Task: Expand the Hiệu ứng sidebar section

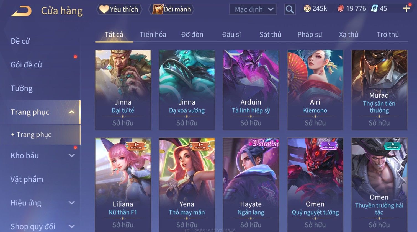Action: (72, 203)
